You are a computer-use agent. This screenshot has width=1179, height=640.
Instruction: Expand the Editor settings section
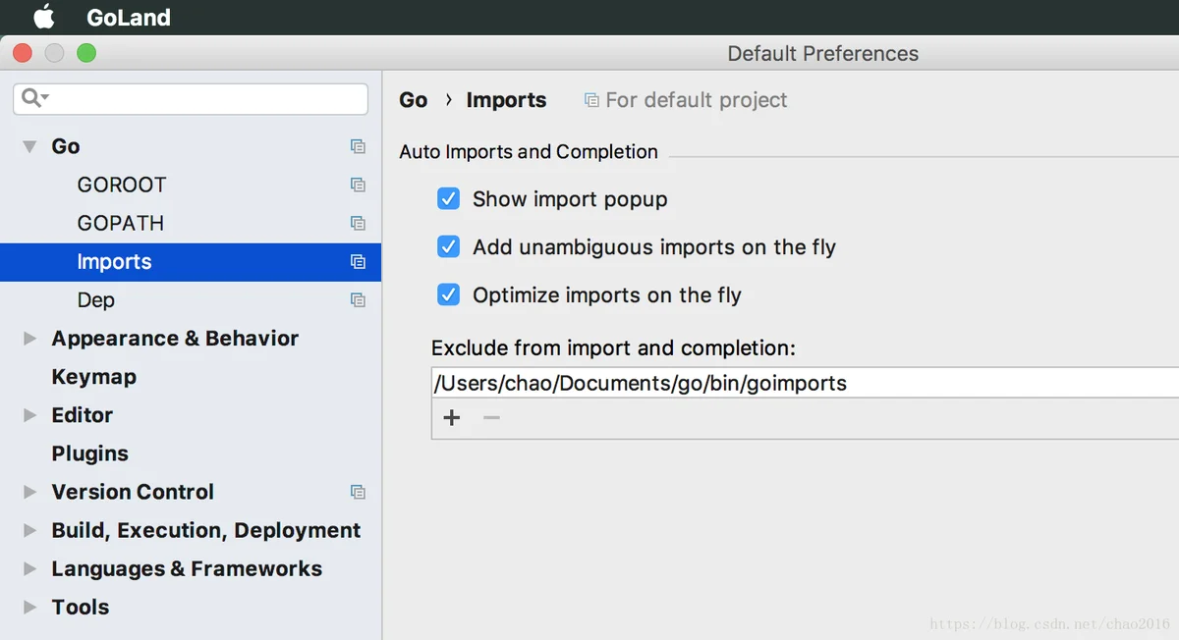tap(29, 415)
